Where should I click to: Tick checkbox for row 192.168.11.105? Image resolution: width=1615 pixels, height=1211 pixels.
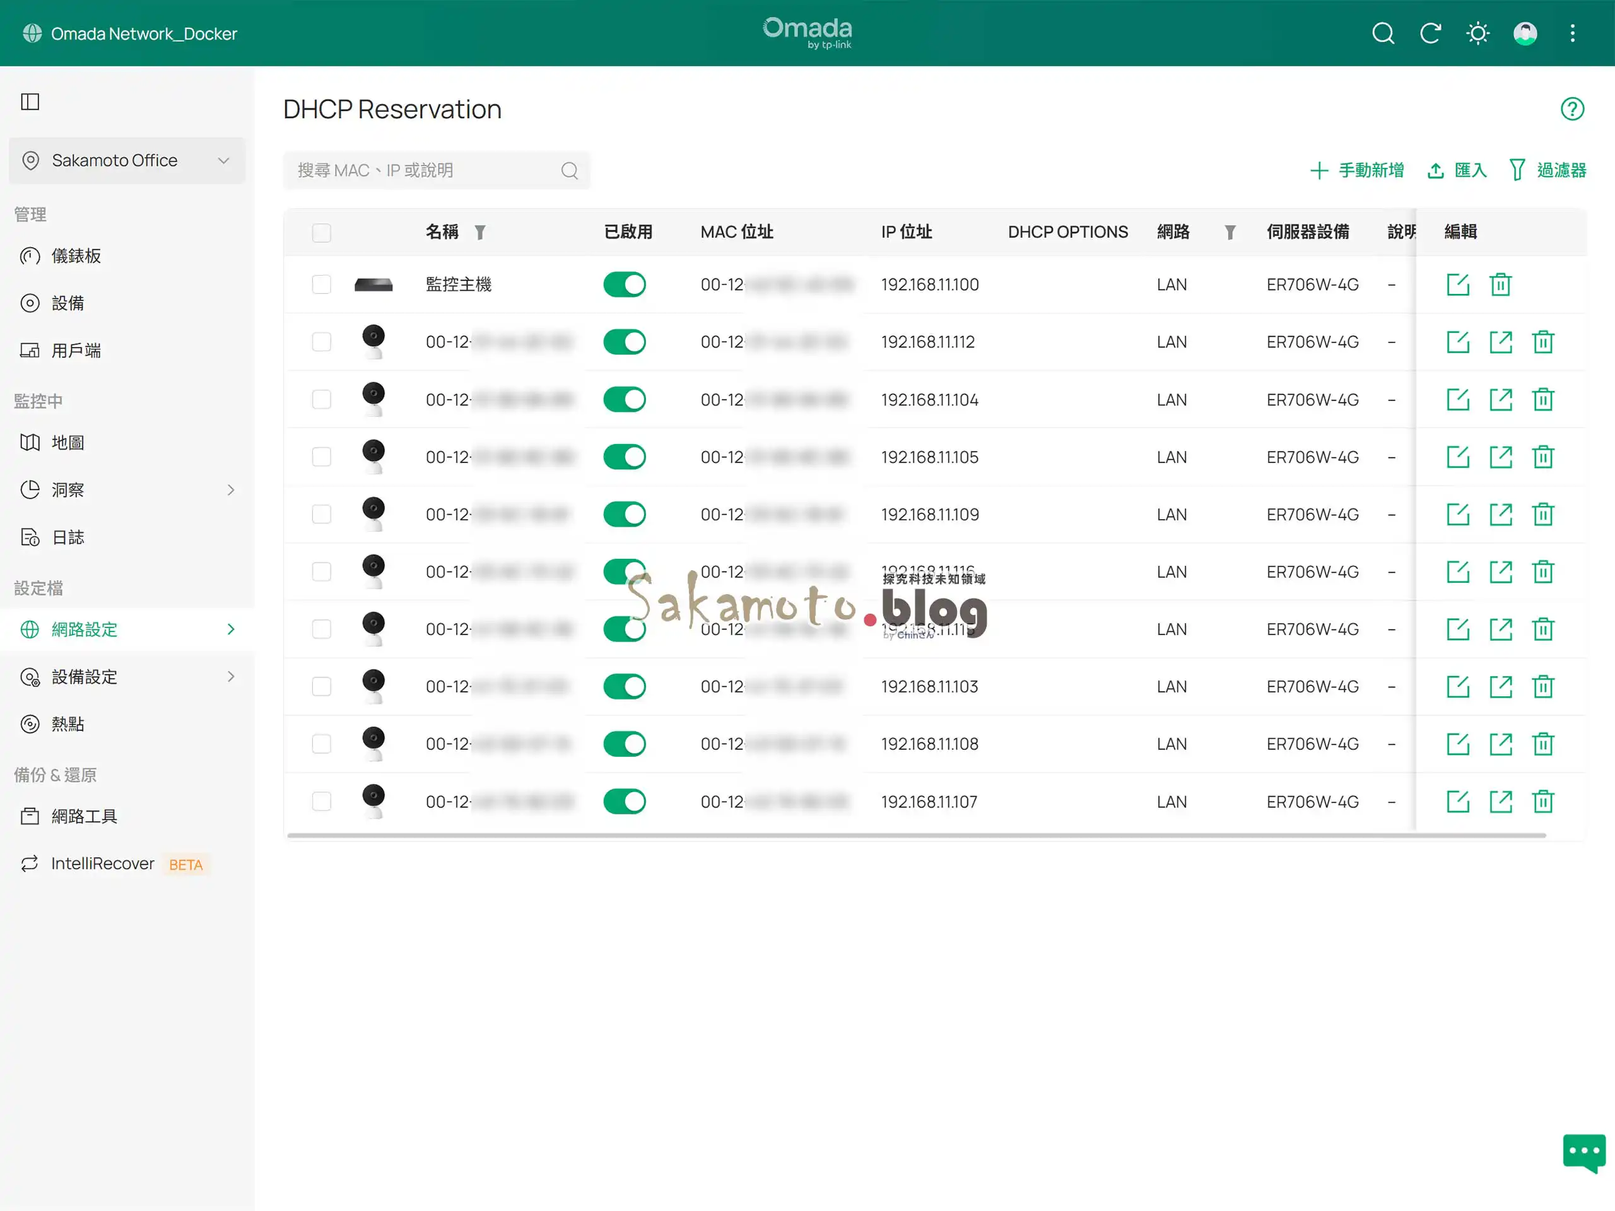tap(321, 457)
